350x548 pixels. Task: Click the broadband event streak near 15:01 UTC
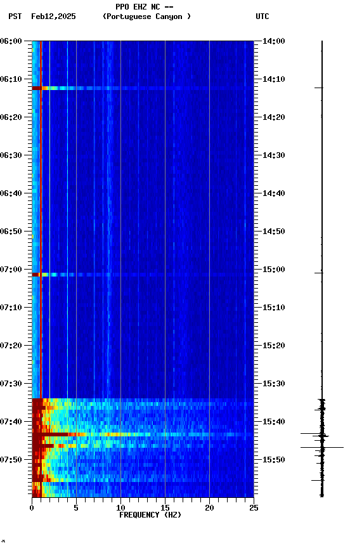[x=143, y=275]
